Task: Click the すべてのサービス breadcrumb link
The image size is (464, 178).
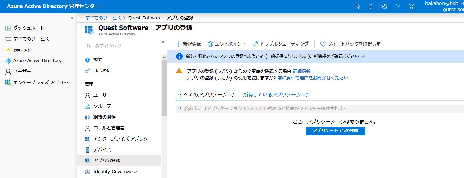Action: [x=103, y=18]
